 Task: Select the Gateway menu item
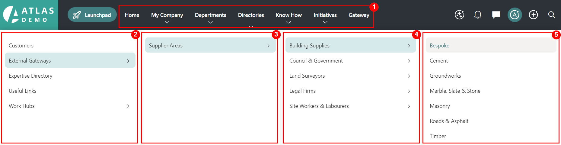coord(359,15)
